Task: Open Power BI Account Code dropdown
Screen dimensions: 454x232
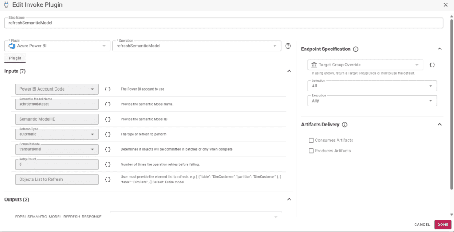Action: (57, 89)
